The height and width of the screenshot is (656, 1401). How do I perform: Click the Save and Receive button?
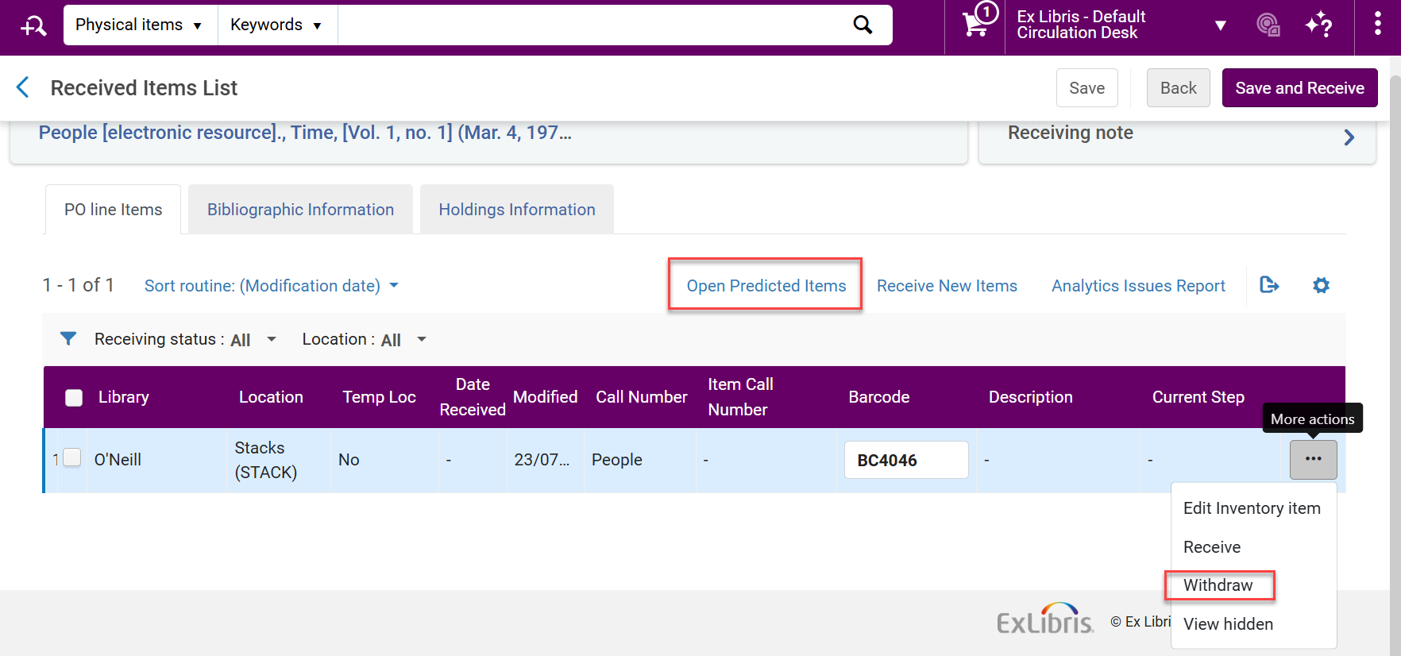pos(1299,87)
